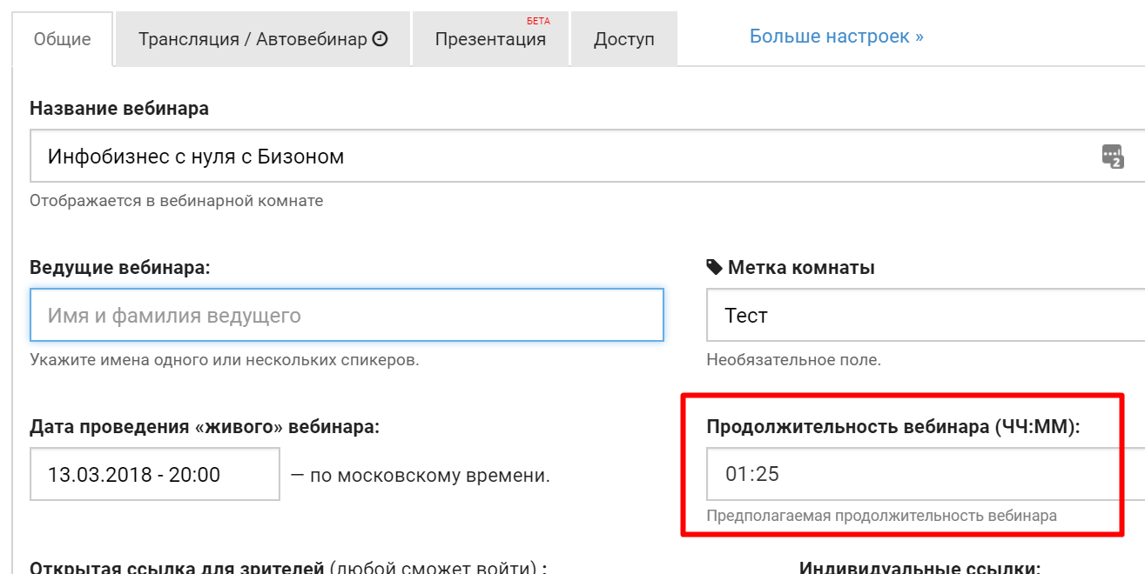Click the autofill icon in the webinar name field
1145x574 pixels.
(x=1112, y=157)
